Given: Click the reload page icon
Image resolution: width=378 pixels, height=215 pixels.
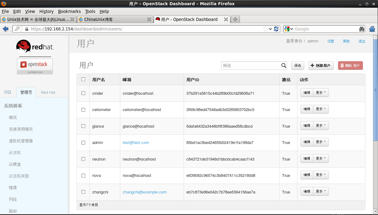Looking at the screenshot, I should (x=276, y=29).
